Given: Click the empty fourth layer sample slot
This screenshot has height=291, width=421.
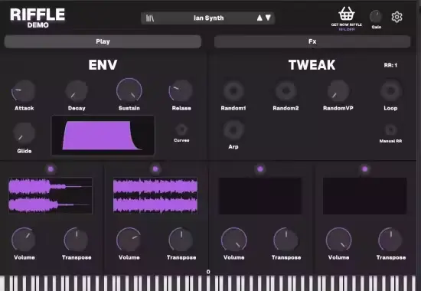Looking at the screenshot, I should (x=365, y=196).
